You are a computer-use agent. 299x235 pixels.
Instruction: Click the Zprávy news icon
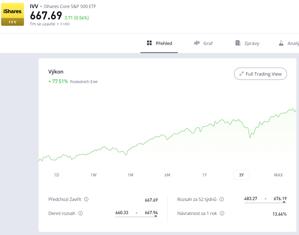[x=238, y=43]
